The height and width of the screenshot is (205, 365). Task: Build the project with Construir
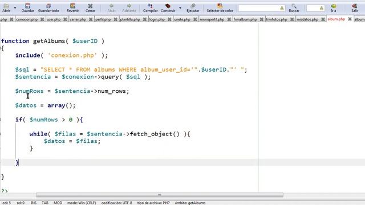168,8
